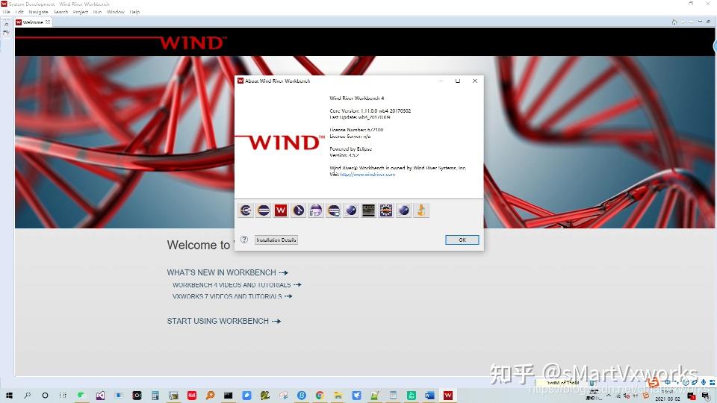Open the black console window on taskbar

coord(229,396)
